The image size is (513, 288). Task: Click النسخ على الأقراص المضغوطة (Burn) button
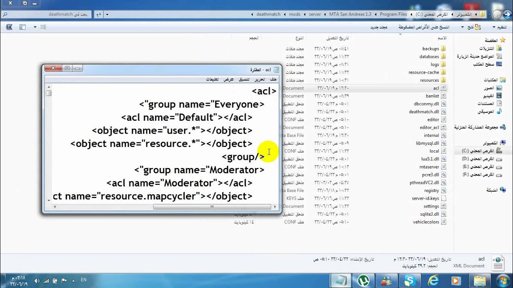pos(424,27)
